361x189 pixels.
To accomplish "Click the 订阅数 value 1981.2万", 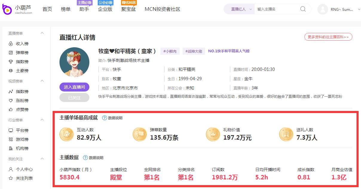I will [x=225, y=177].
